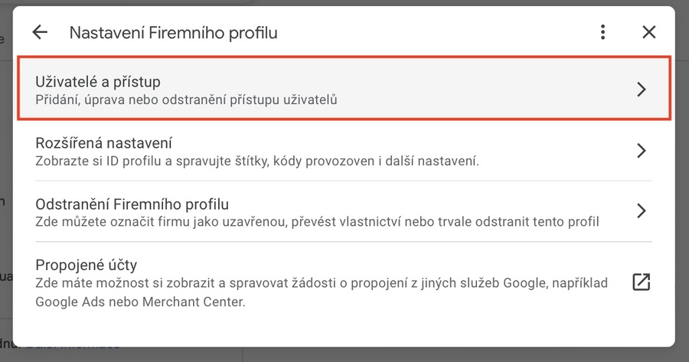Click the Nastavení Firemního profilu heading

[173, 32]
